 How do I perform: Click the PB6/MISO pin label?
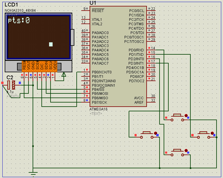pos(100,98)
